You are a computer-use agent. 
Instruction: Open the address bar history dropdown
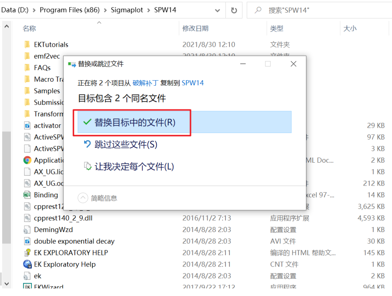pyautogui.click(x=217, y=11)
